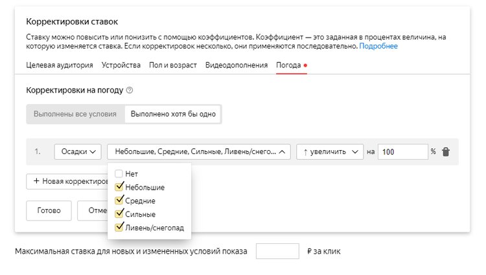Add Новая корректировка

[x=67, y=181]
